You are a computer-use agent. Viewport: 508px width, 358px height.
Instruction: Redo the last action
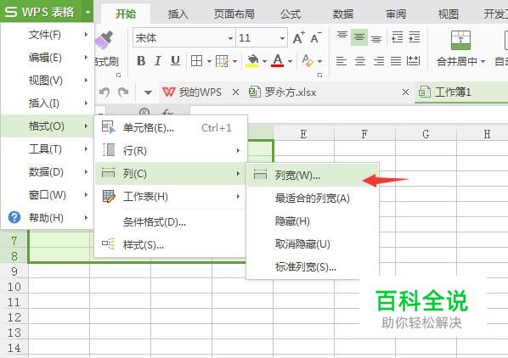[123, 92]
